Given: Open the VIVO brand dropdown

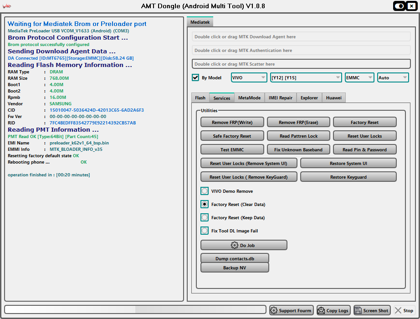Looking at the screenshot, I should 249,77.
